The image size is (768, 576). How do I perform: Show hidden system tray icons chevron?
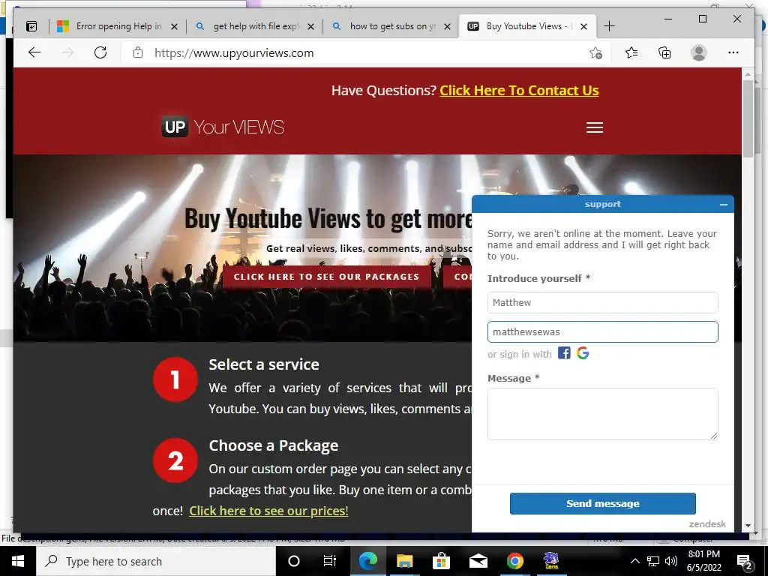(634, 561)
